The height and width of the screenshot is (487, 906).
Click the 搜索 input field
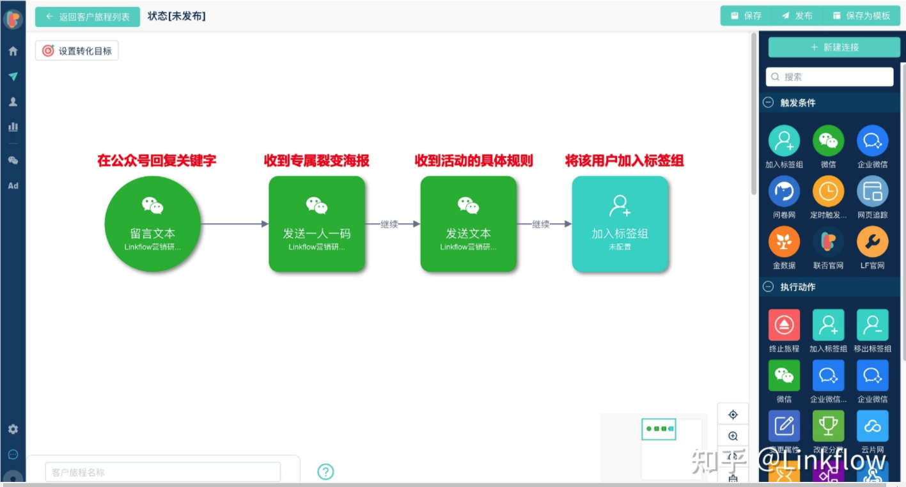[829, 77]
